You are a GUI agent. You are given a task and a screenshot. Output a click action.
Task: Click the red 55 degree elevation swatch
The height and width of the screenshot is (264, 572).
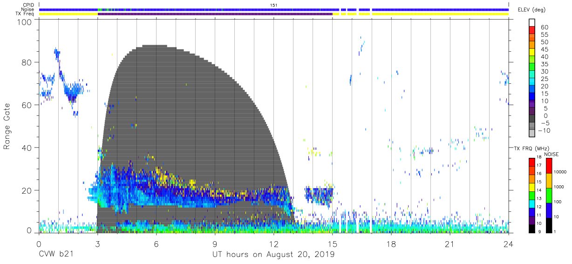point(531,31)
